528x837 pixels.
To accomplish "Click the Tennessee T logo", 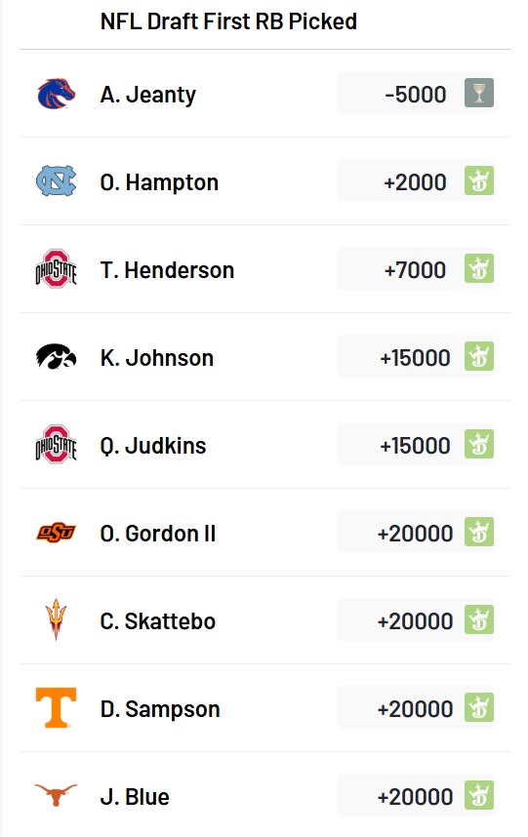I will point(56,707).
